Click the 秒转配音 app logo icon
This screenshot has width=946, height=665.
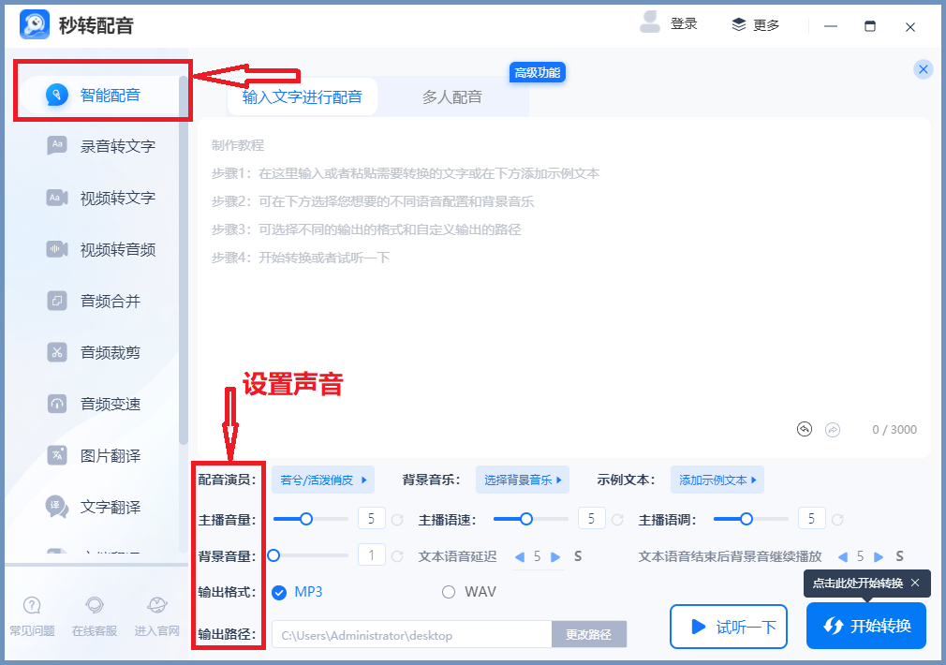pos(35,24)
